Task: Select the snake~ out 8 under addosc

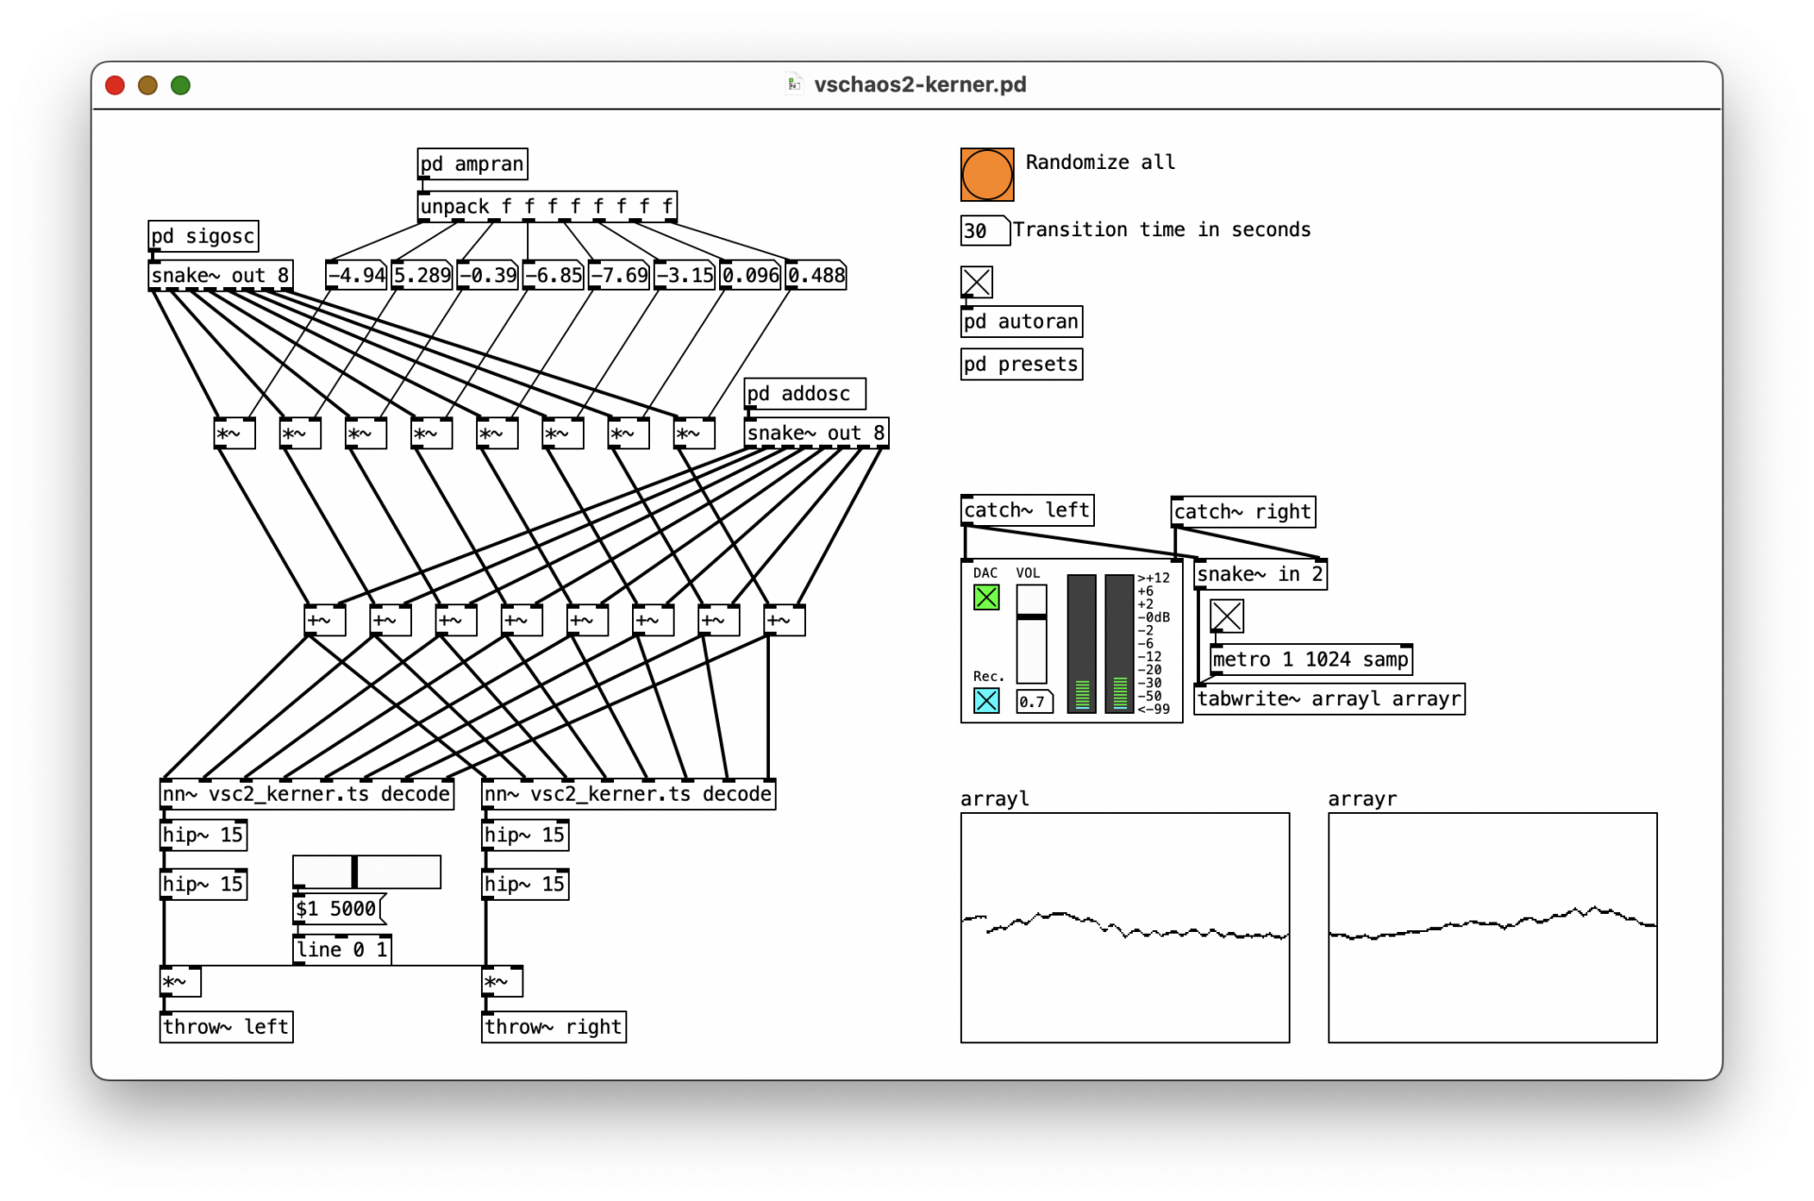Action: point(816,433)
